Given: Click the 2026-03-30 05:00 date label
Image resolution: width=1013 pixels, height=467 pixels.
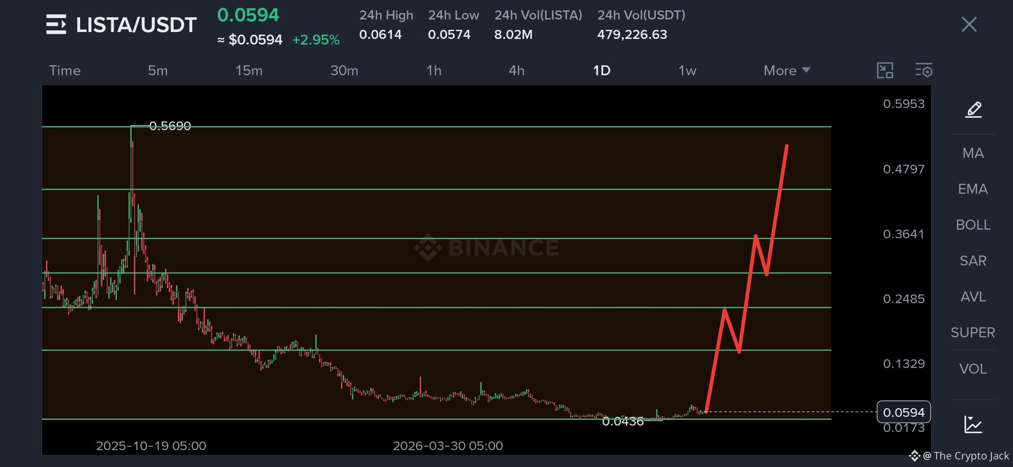Looking at the screenshot, I should pyautogui.click(x=448, y=446).
